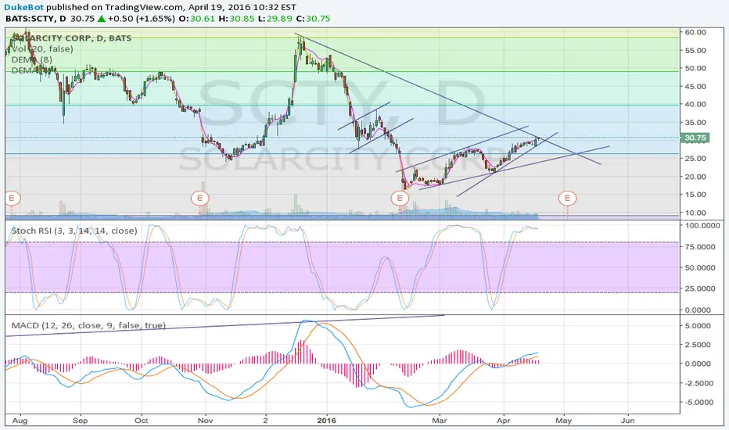Viewport: 729px width, 430px height.
Task: Click the green 30.75 current price label
Action: (x=695, y=138)
